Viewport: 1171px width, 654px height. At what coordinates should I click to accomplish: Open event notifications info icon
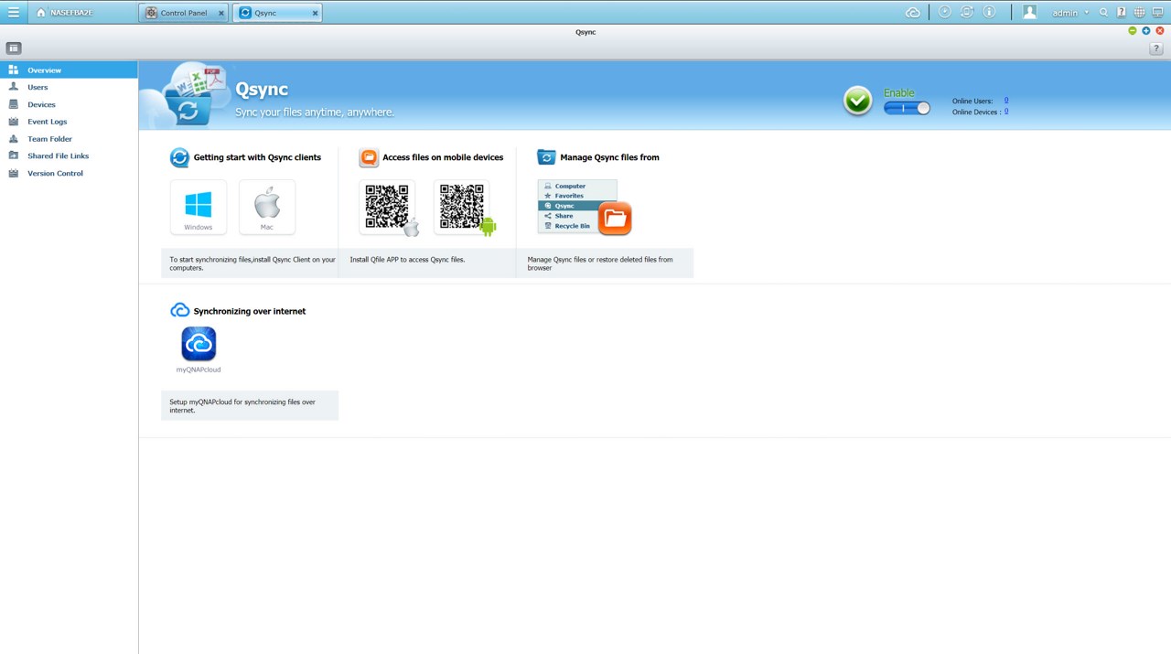tap(989, 12)
